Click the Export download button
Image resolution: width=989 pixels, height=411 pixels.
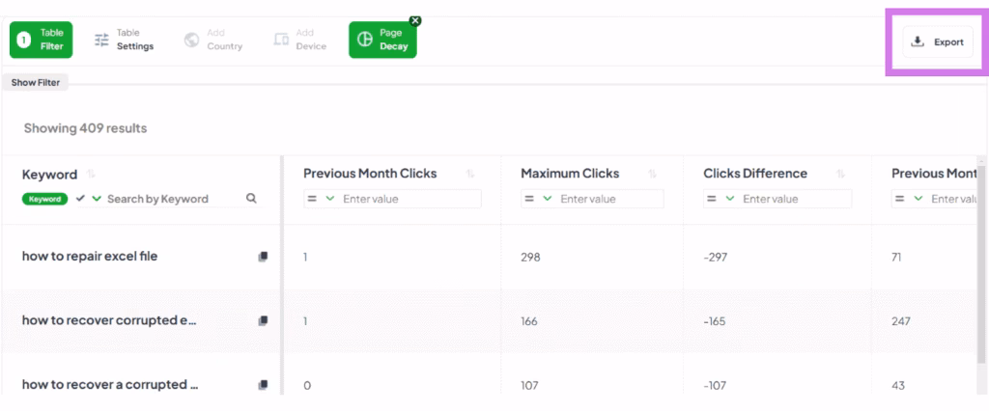tap(938, 41)
